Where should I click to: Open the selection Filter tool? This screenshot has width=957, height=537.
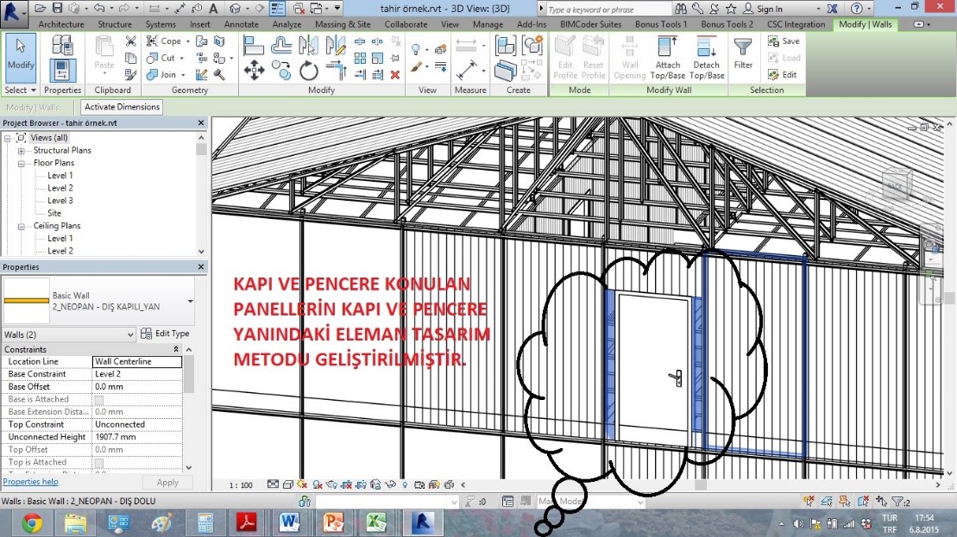pyautogui.click(x=743, y=57)
